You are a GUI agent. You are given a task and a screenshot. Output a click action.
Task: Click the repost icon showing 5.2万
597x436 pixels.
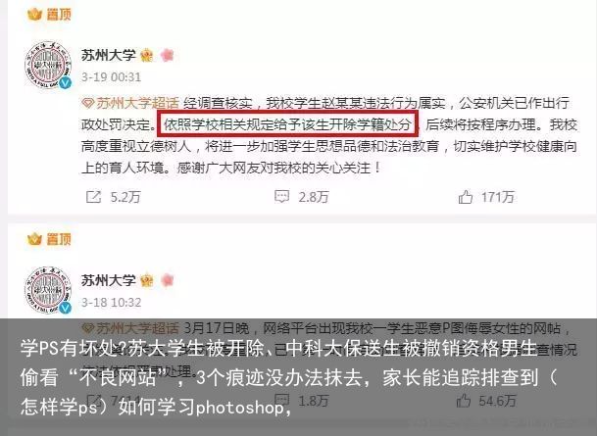94,197
